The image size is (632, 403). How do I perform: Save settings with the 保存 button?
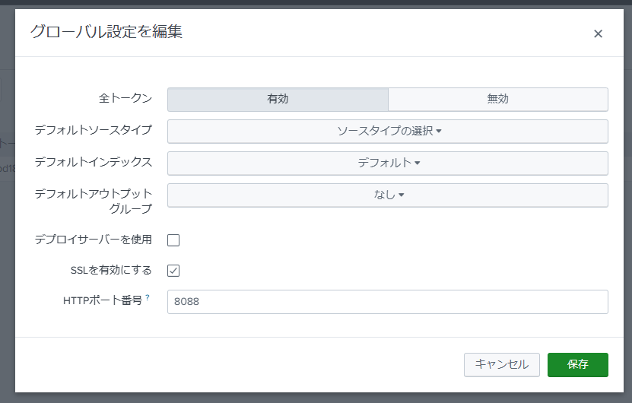point(577,364)
